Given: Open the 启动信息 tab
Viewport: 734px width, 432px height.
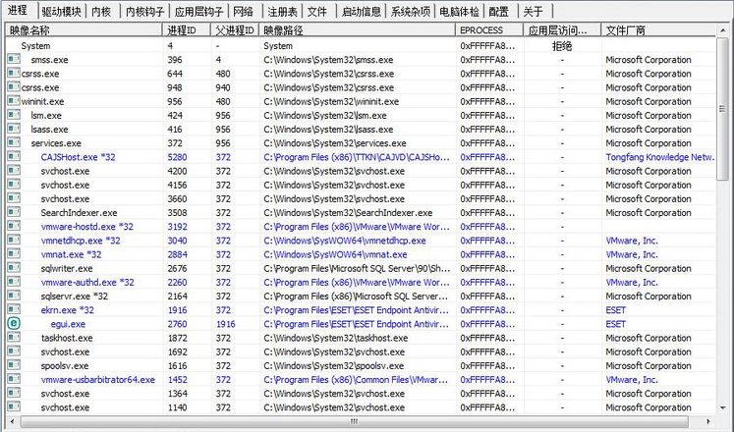Looking at the screenshot, I should (x=362, y=11).
